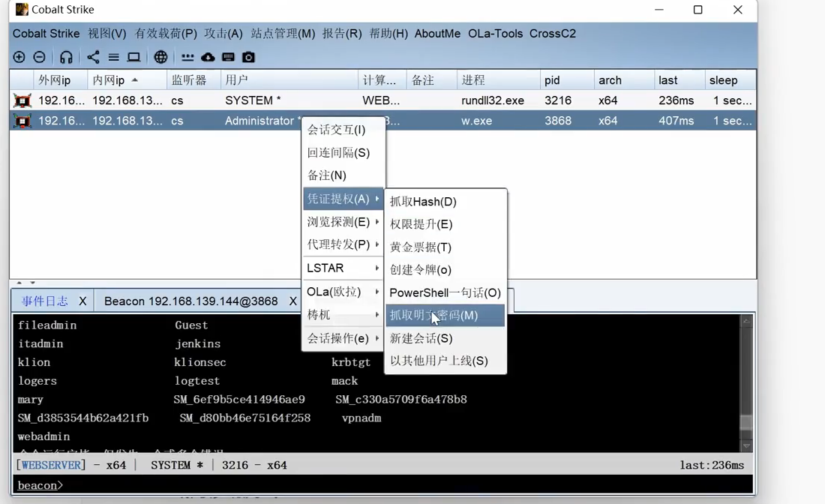825x504 pixels.
Task: Open keystrokes keyboard icon
Action: [228, 57]
